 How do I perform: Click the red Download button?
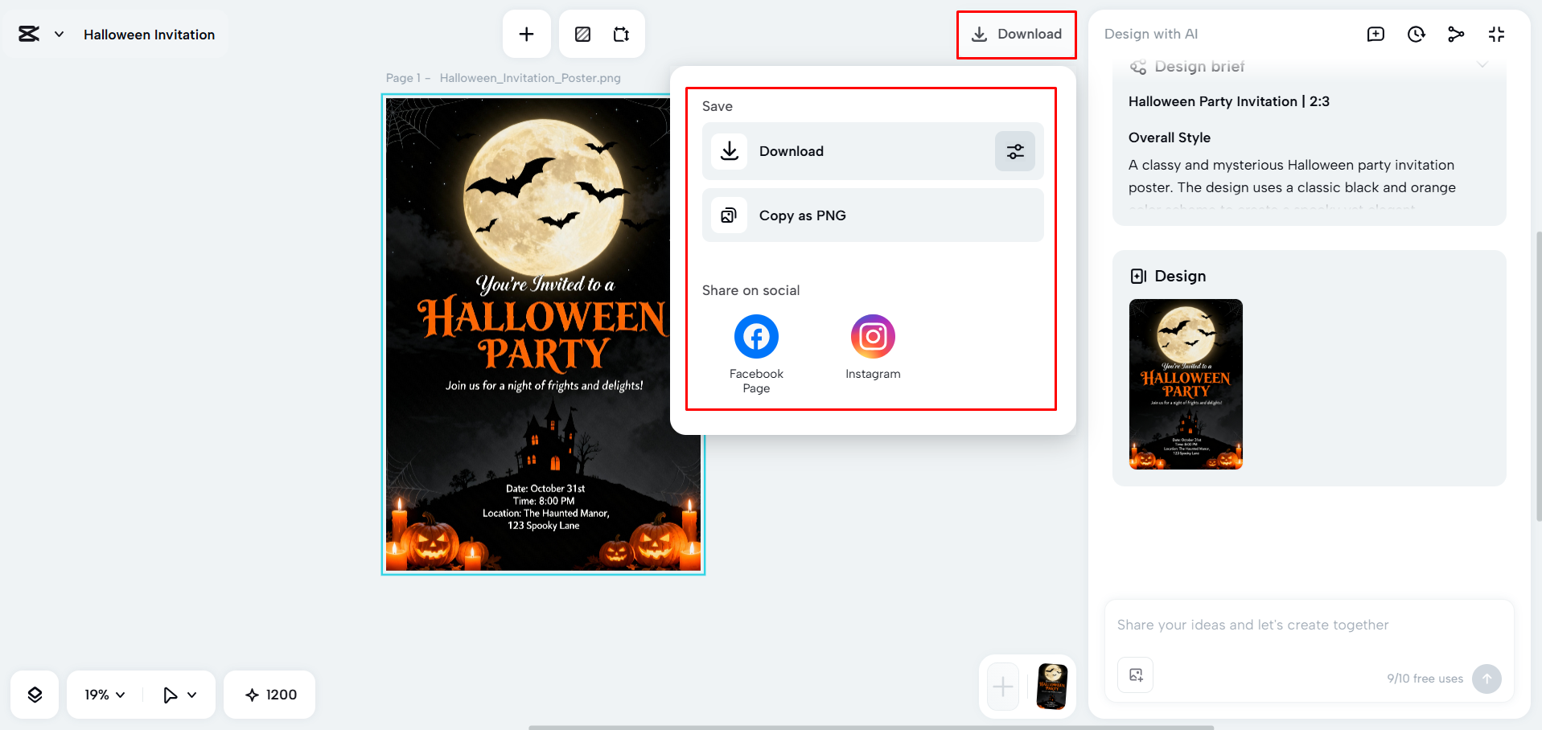point(1016,34)
